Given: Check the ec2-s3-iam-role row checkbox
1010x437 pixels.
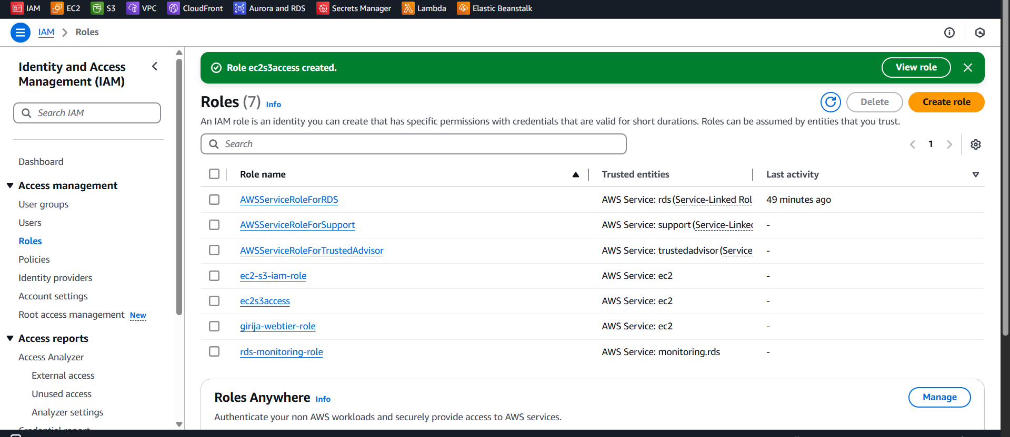Looking at the screenshot, I should pyautogui.click(x=214, y=276).
